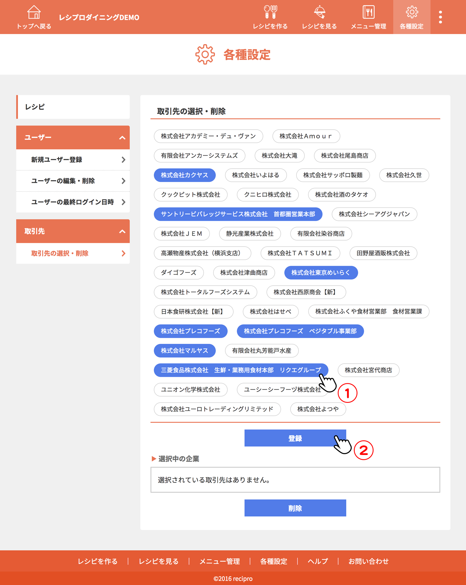The height and width of the screenshot is (585, 466).
Task: Click the home icon to return to top
Action: (x=34, y=12)
